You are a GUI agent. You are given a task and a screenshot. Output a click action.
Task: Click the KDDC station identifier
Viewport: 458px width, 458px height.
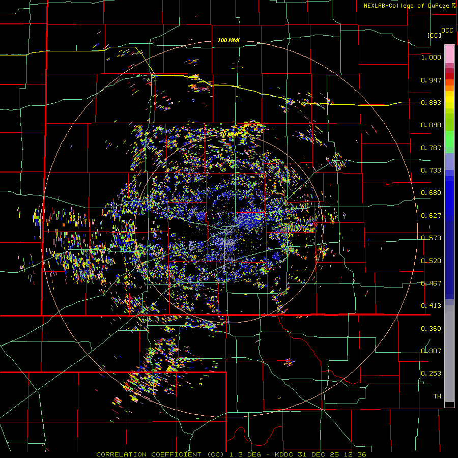click(285, 454)
